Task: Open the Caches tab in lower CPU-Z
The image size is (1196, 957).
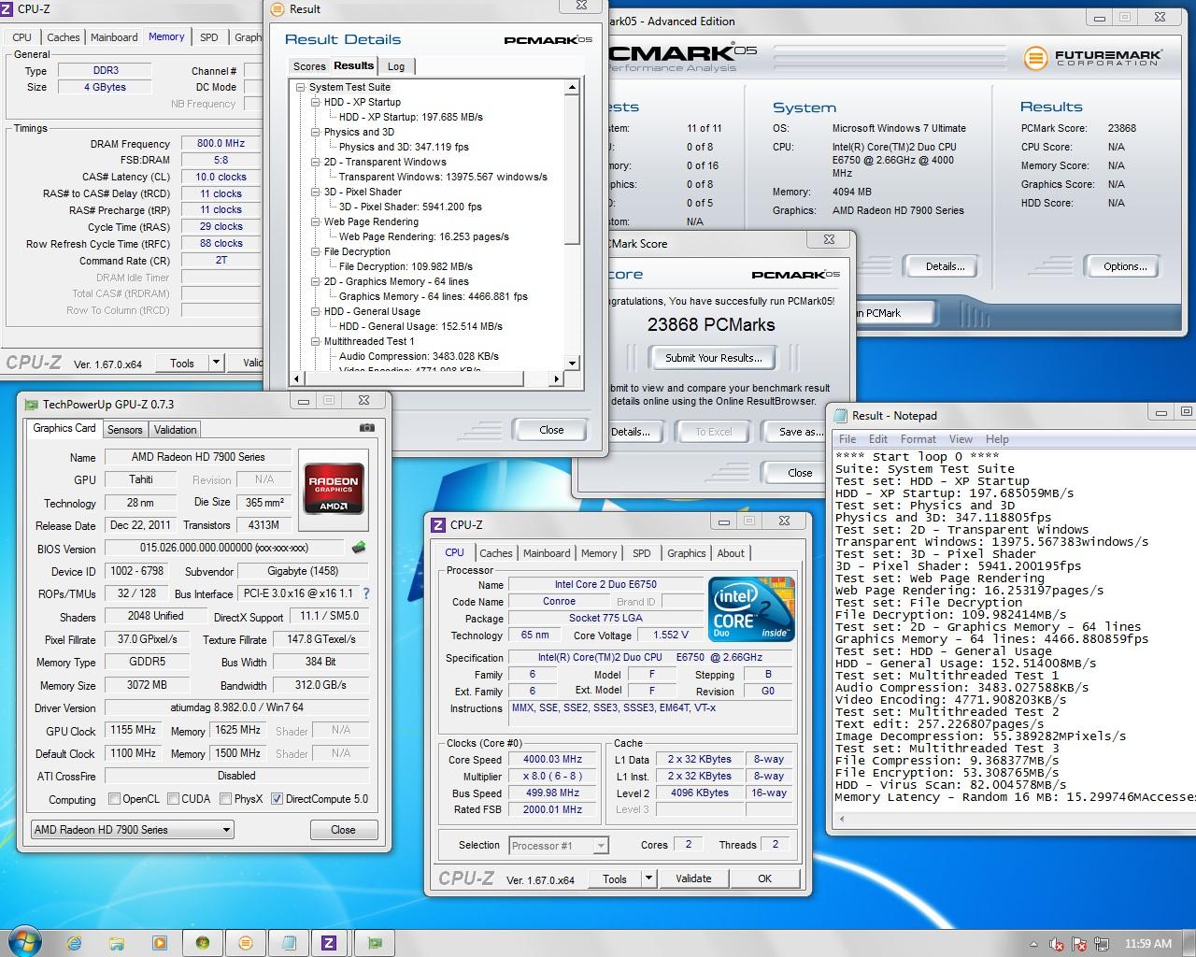Action: click(x=496, y=553)
